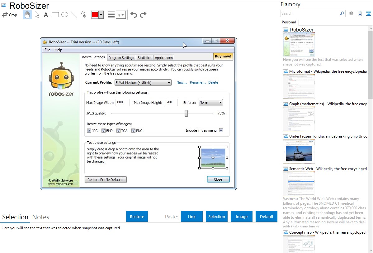373x253 pixels.
Task: Open the File menu in RoboSizer
Action: click(x=47, y=50)
